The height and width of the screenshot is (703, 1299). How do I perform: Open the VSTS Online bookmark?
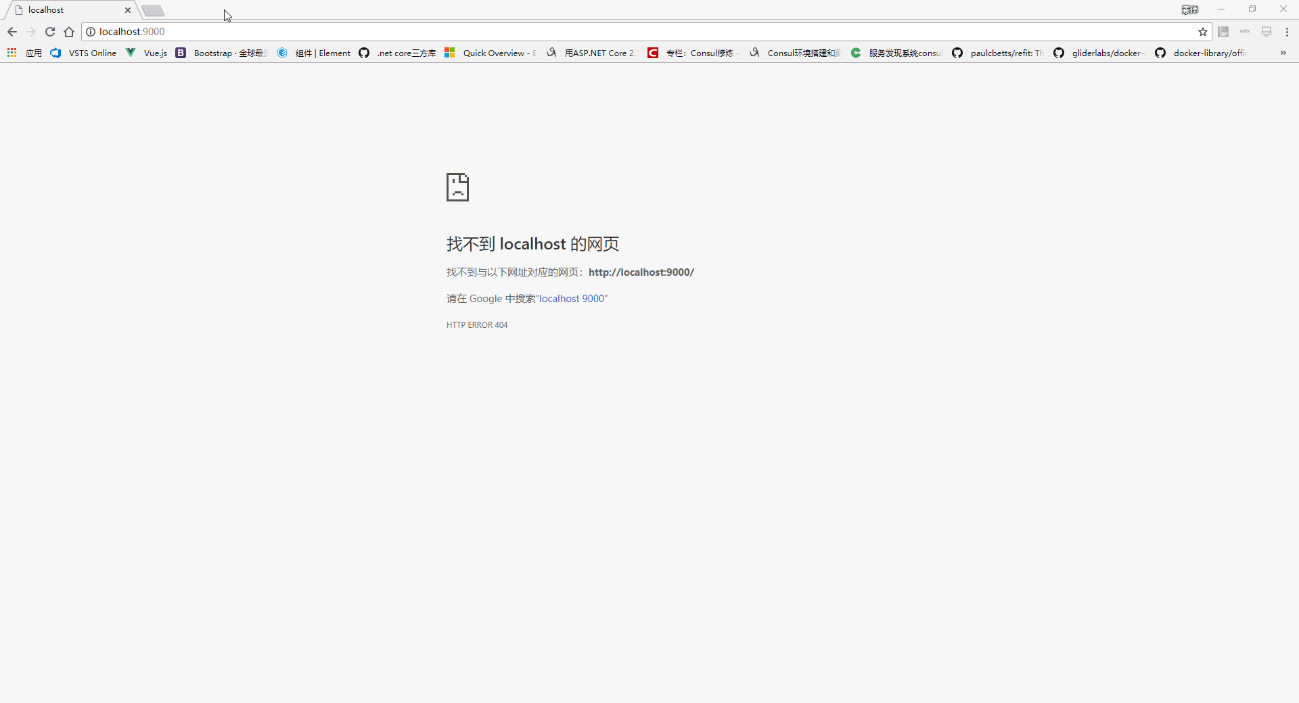click(83, 53)
